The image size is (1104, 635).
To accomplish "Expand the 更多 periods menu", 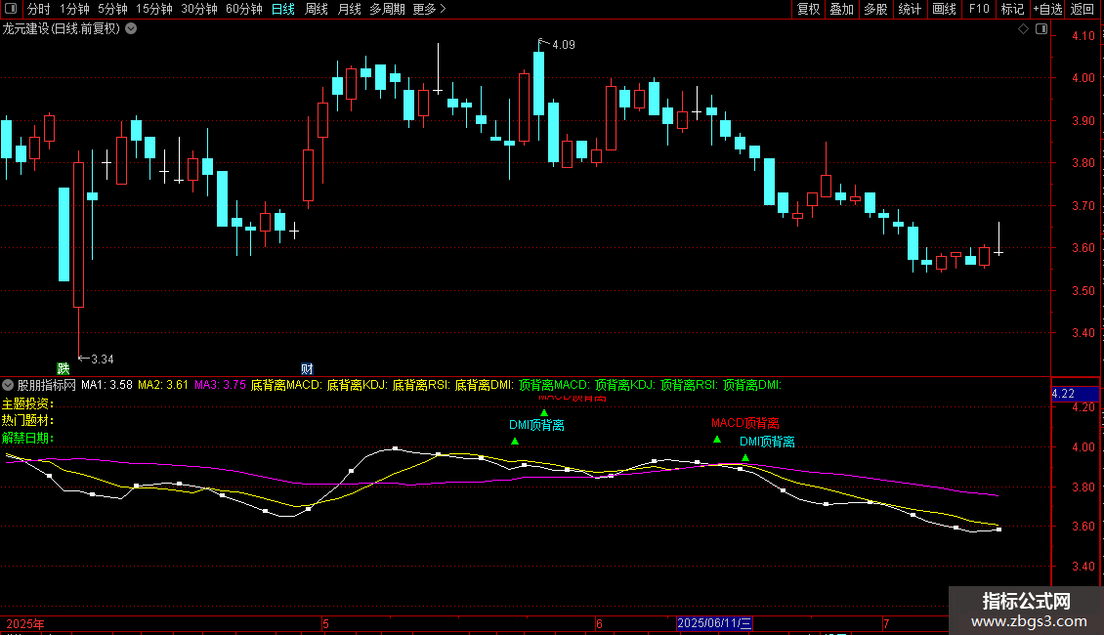I will click(x=430, y=9).
